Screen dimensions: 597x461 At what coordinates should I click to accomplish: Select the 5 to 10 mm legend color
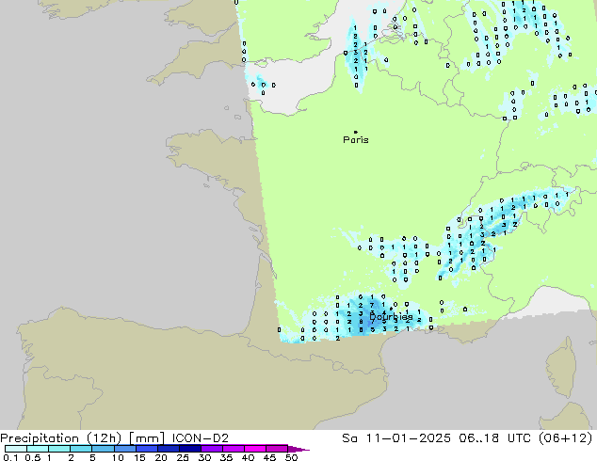pos(103,449)
